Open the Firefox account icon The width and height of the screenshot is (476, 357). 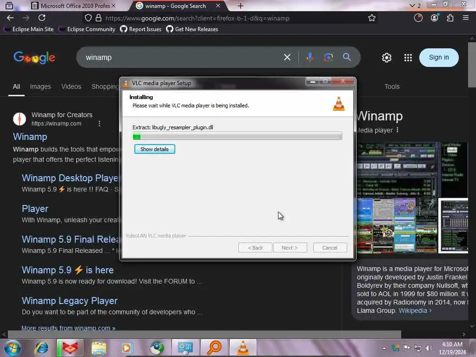pos(435,18)
